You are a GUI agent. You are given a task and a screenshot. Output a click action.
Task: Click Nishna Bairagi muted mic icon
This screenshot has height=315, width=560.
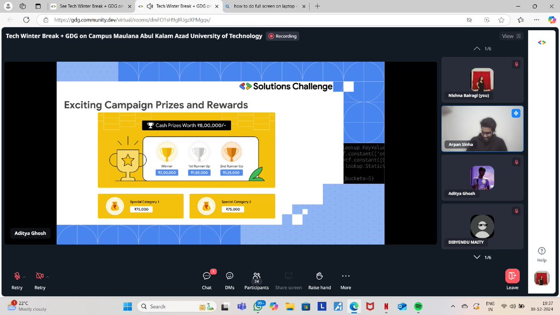[516, 64]
